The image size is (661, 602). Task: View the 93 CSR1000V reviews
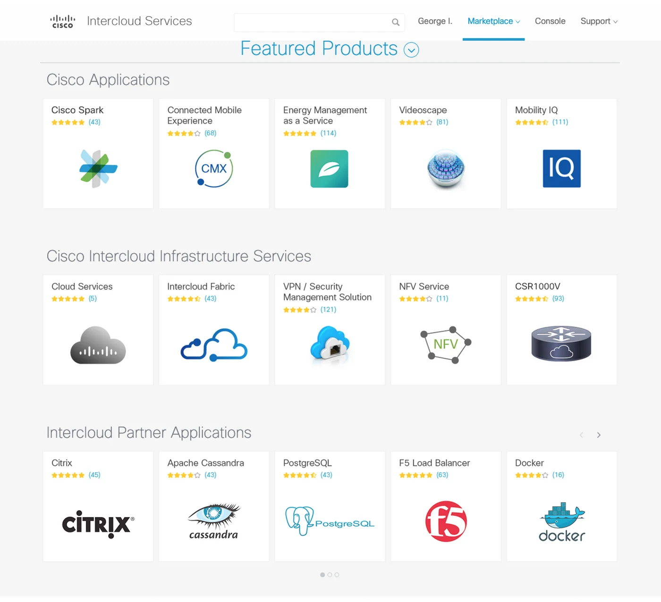[x=558, y=298]
